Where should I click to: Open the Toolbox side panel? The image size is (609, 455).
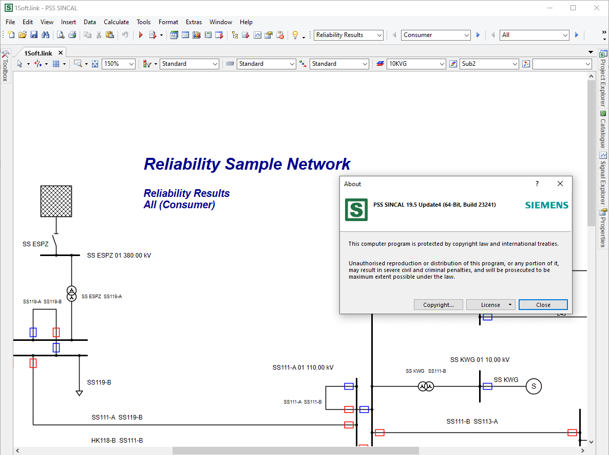tap(5, 66)
